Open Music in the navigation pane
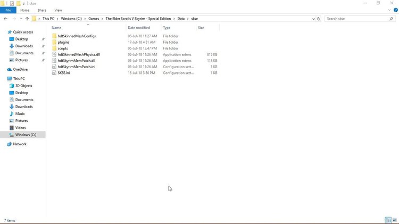Screen dimensions: 399x224 click(20, 113)
